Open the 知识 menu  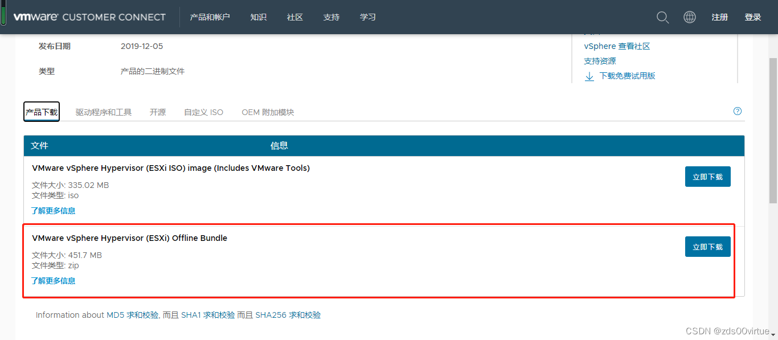tap(259, 17)
